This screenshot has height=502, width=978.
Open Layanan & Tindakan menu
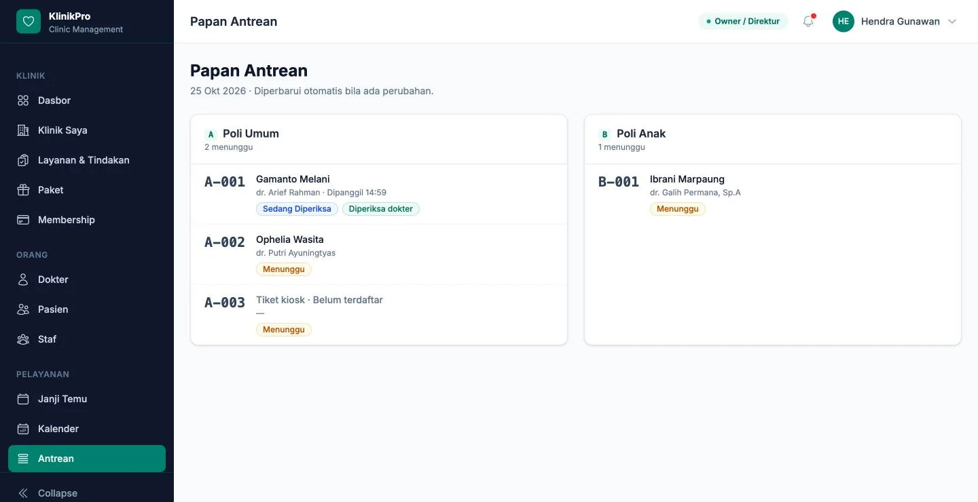pyautogui.click(x=87, y=160)
